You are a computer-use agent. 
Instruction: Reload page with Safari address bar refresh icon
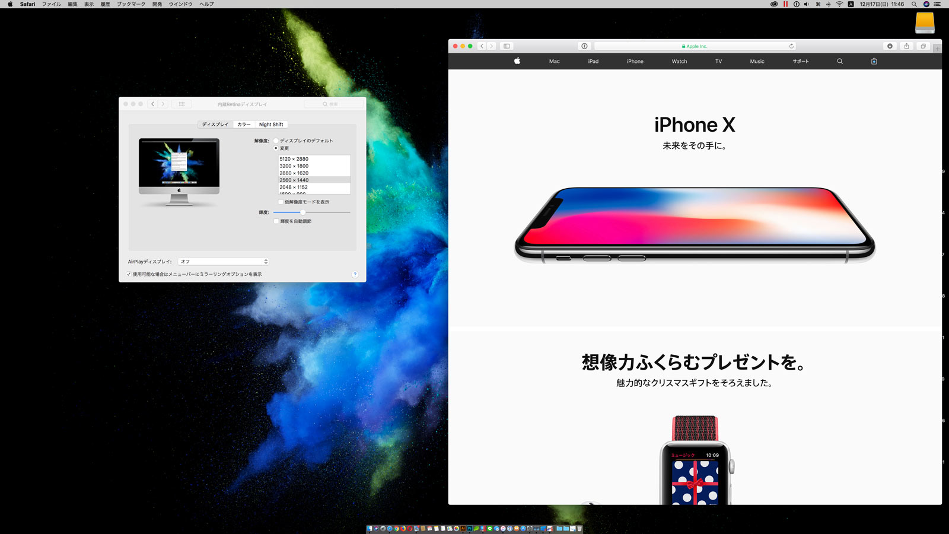[791, 46]
